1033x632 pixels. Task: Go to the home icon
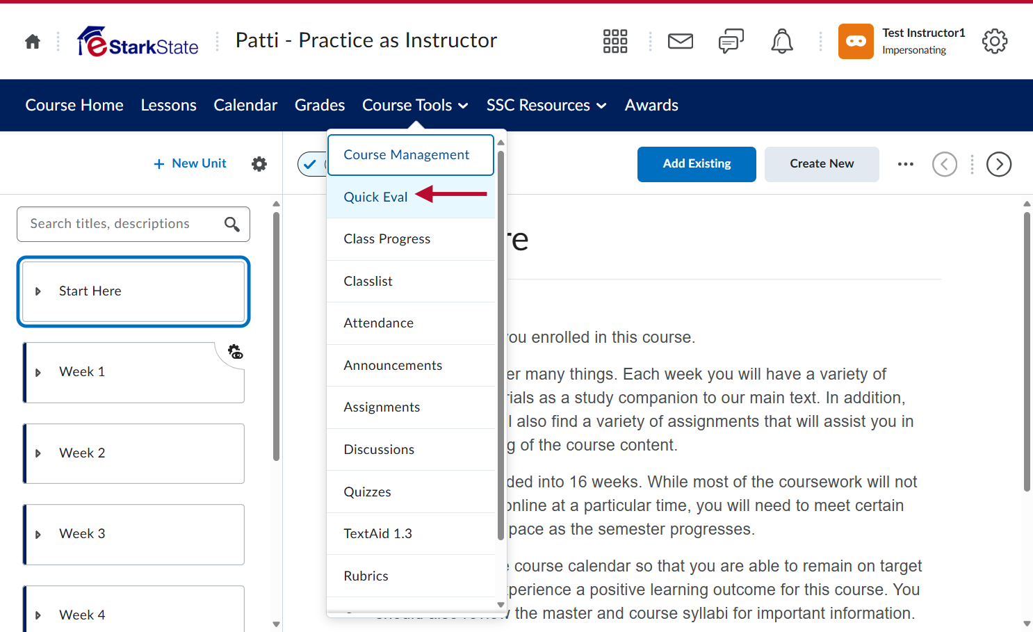pos(33,42)
